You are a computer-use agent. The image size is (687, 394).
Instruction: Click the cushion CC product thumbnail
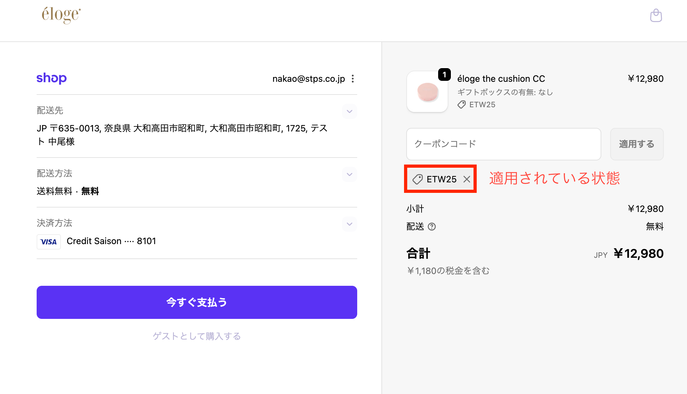click(427, 92)
